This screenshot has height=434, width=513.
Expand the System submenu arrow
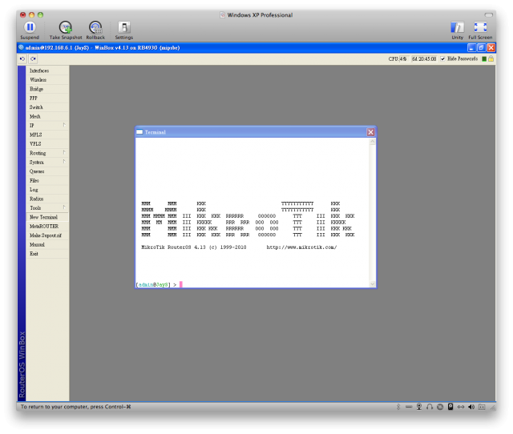tap(64, 162)
